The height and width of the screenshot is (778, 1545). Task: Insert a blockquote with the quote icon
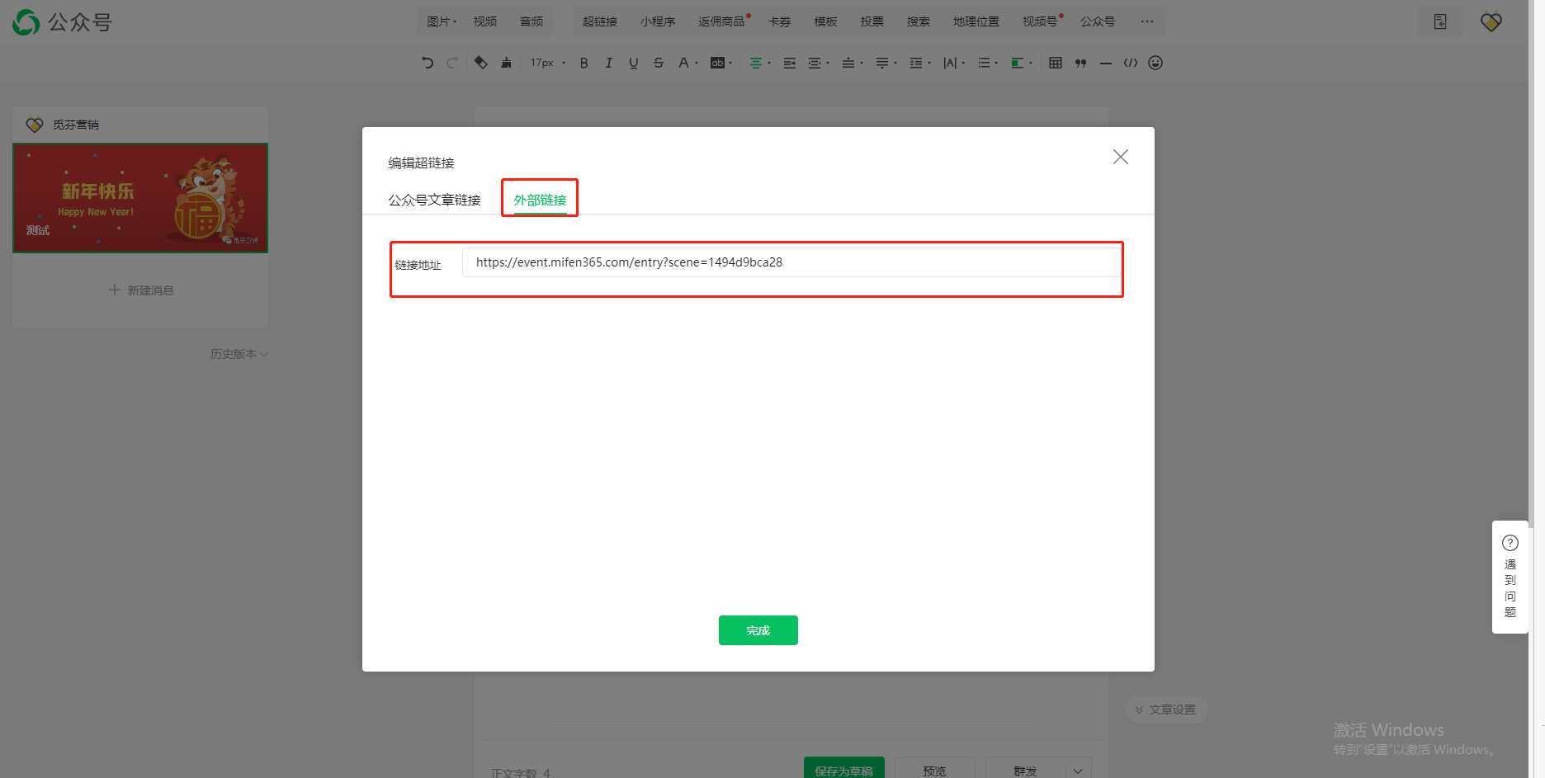tap(1080, 63)
